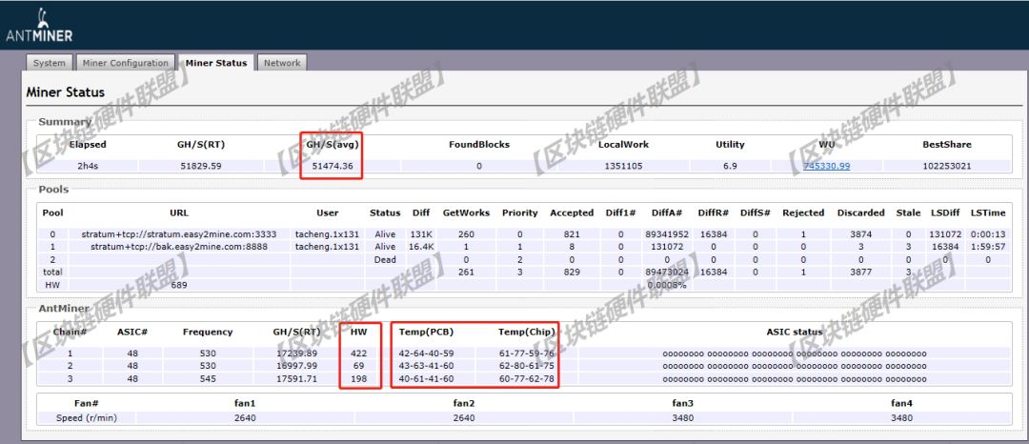
Task: Click the Speed (r/min) row label
Action: pyautogui.click(x=87, y=417)
